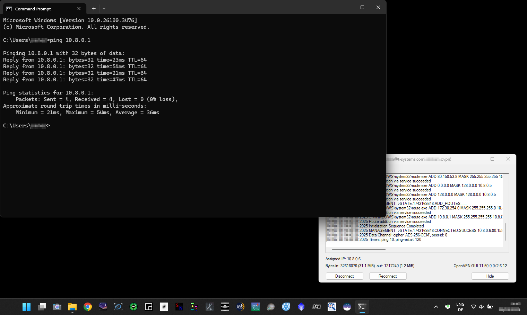Select the Command Prompt tab
Image resolution: width=527 pixels, height=315 pixels.
[x=38, y=9]
